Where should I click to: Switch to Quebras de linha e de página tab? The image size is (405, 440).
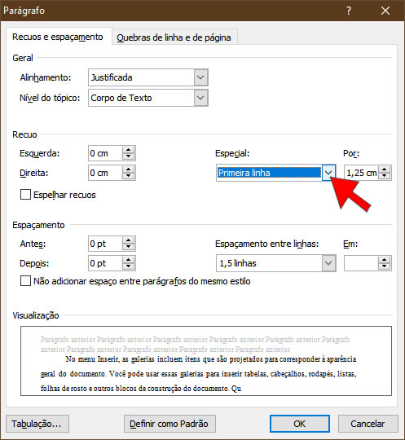point(174,37)
